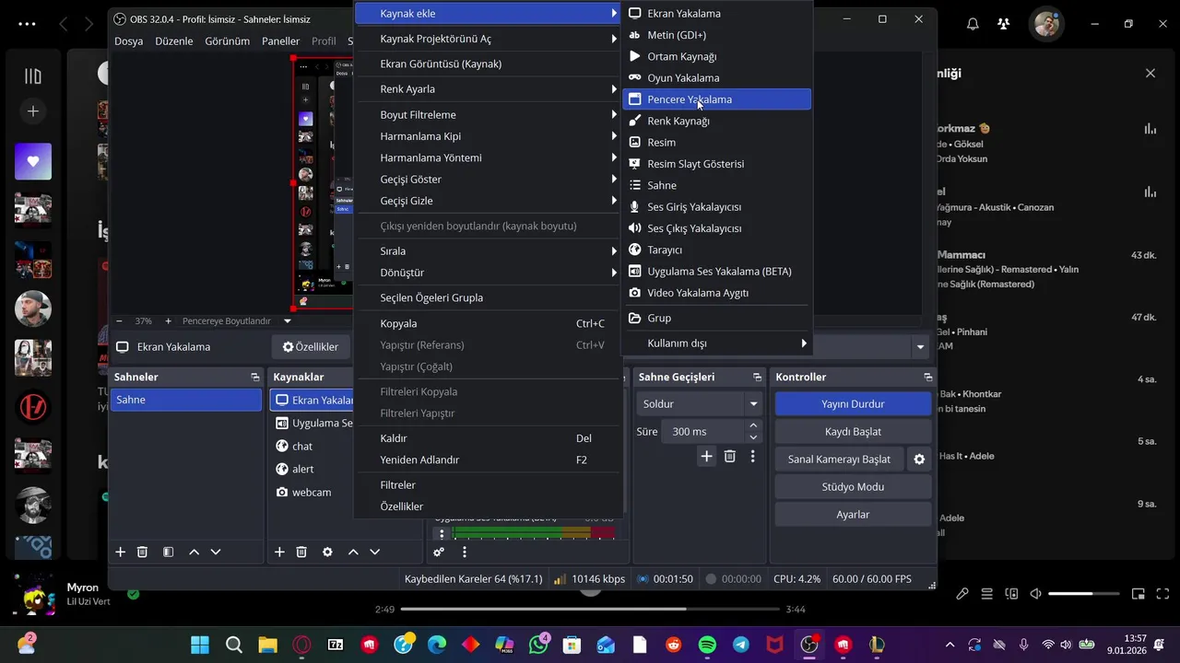This screenshot has width=1180, height=663.
Task: Expand Kaynak Projektörünü Aç submenu
Action: tap(489, 39)
